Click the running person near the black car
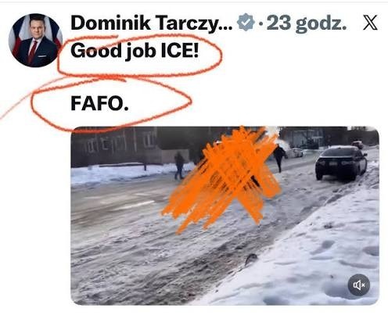The width and height of the screenshot is (388, 315). pos(279,158)
